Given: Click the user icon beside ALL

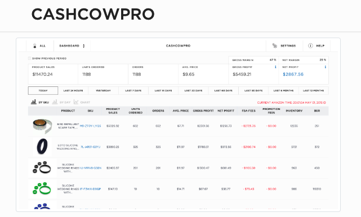Looking at the screenshot, I should [x=35, y=45].
